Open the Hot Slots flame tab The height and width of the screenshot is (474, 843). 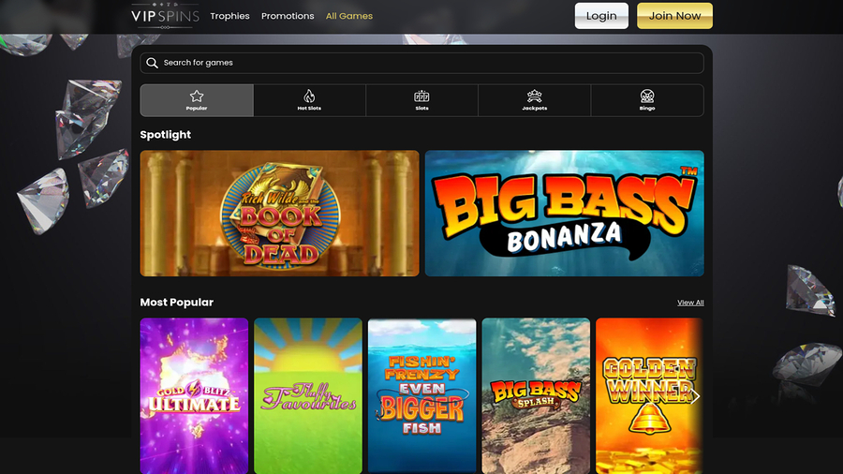pos(309,100)
